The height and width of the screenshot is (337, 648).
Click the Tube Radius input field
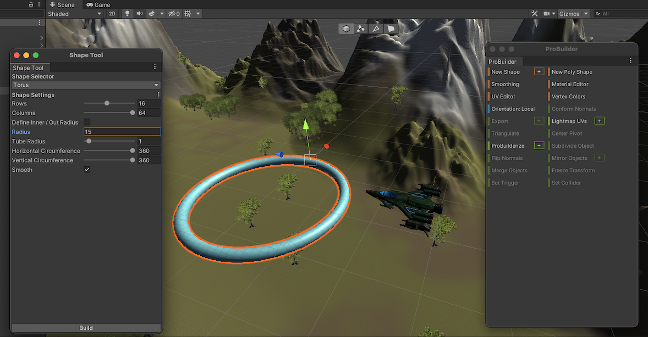pos(149,142)
